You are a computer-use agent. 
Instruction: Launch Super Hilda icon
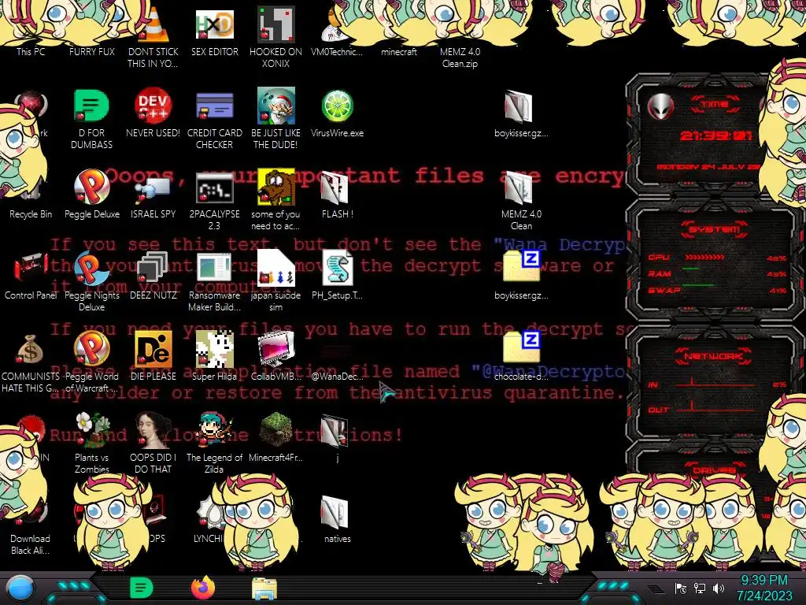[x=215, y=349]
